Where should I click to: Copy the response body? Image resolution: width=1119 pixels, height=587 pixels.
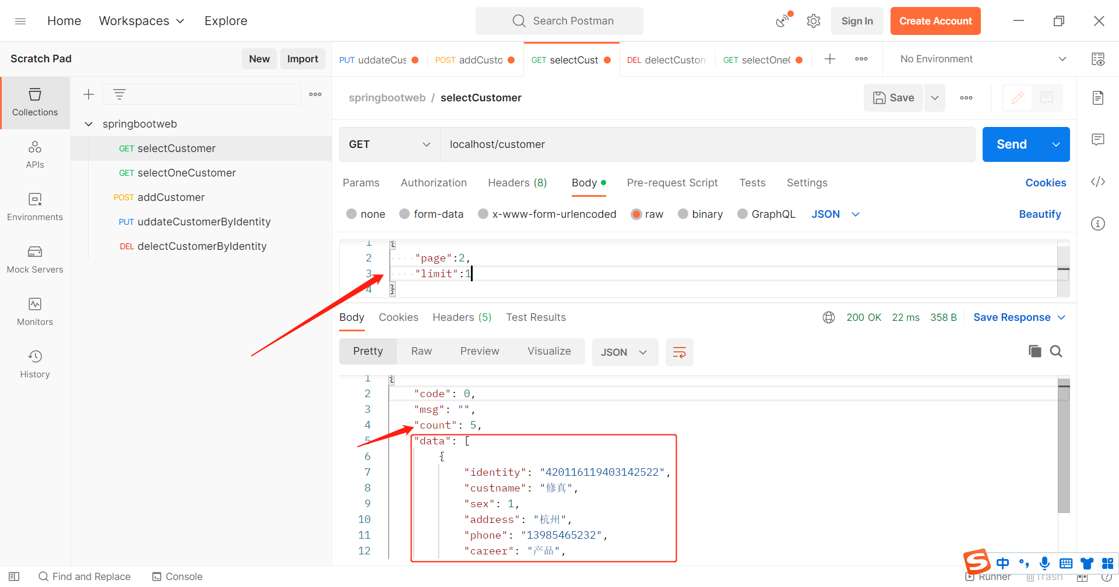click(1035, 351)
